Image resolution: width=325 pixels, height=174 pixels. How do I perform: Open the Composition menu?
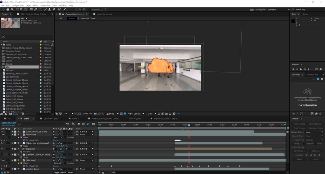click(18, 6)
